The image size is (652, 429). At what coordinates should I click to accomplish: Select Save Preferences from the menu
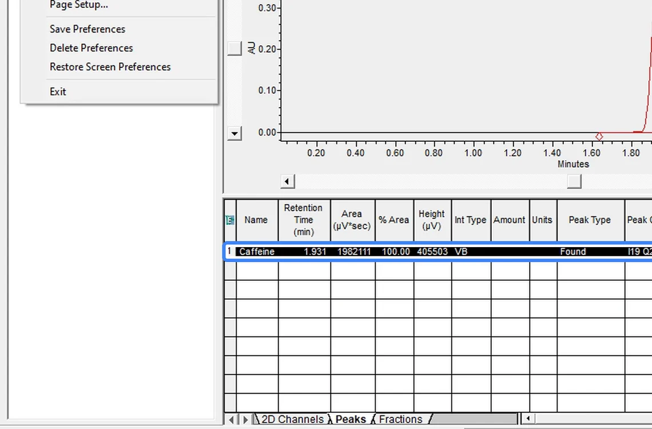[88, 29]
